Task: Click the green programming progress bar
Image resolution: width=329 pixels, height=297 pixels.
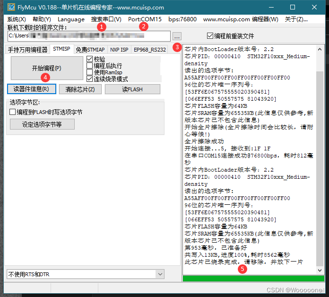Action: coord(253,279)
